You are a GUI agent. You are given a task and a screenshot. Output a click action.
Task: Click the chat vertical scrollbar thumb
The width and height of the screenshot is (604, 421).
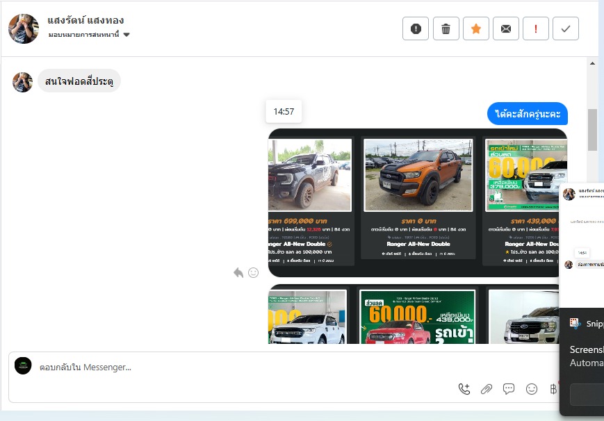pos(592,130)
